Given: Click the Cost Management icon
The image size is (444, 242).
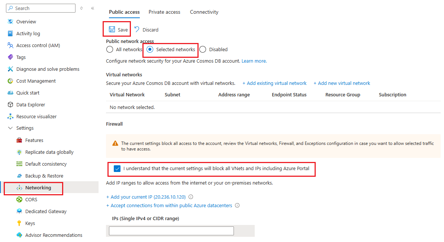Looking at the screenshot, I should pos(10,81).
